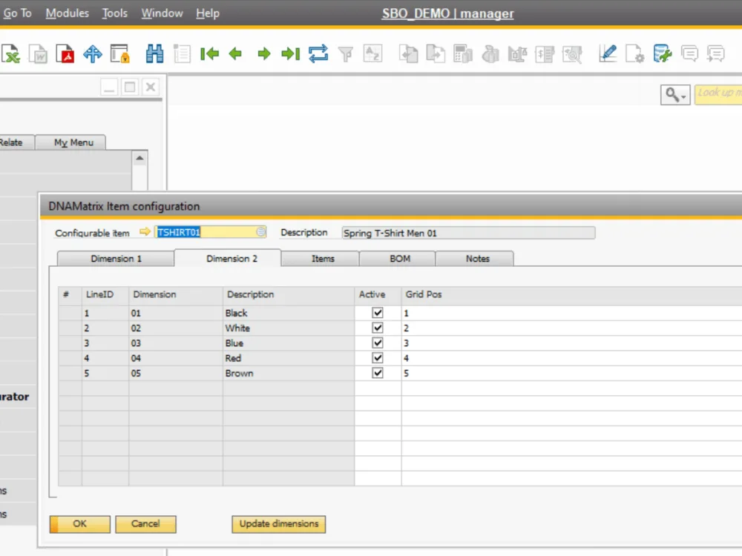Screen dimensions: 742x556
Task: Cancel the DNAMatrix Item configuration
Action: pos(145,524)
